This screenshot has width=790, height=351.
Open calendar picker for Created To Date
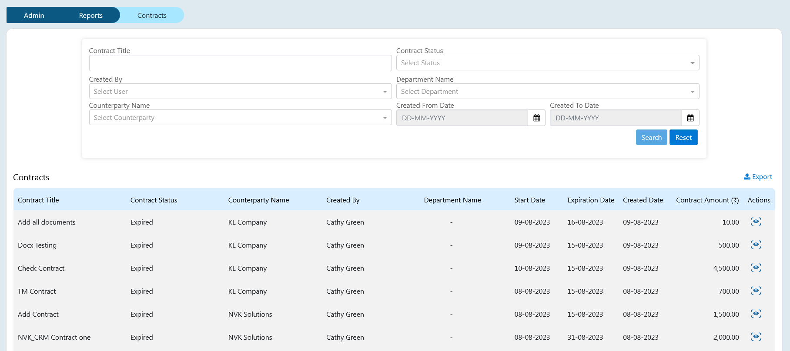(x=690, y=118)
